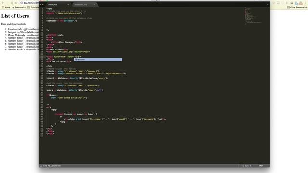Reload the page in the browser
Image resolution: width=308 pixels, height=173 pixels.
pos(12,3)
